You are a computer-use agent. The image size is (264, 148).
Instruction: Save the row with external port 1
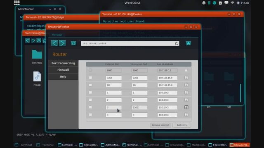tap(186, 92)
